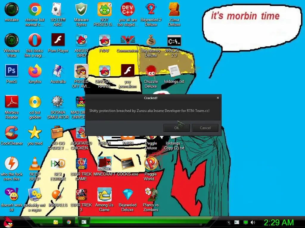This screenshot has width=305, height=228.
Task: Open the Yahoo 'doesn't work lol' icon
Action: point(12,194)
